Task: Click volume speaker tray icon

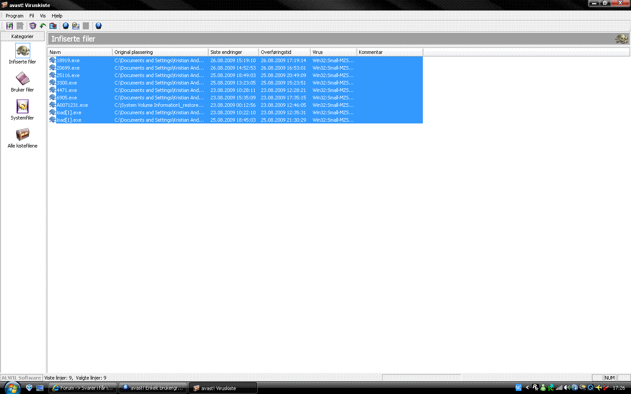Action: [567, 387]
